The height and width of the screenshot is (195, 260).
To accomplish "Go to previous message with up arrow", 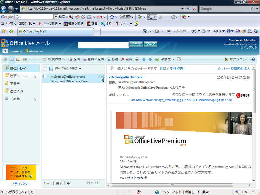I will click(144, 59).
